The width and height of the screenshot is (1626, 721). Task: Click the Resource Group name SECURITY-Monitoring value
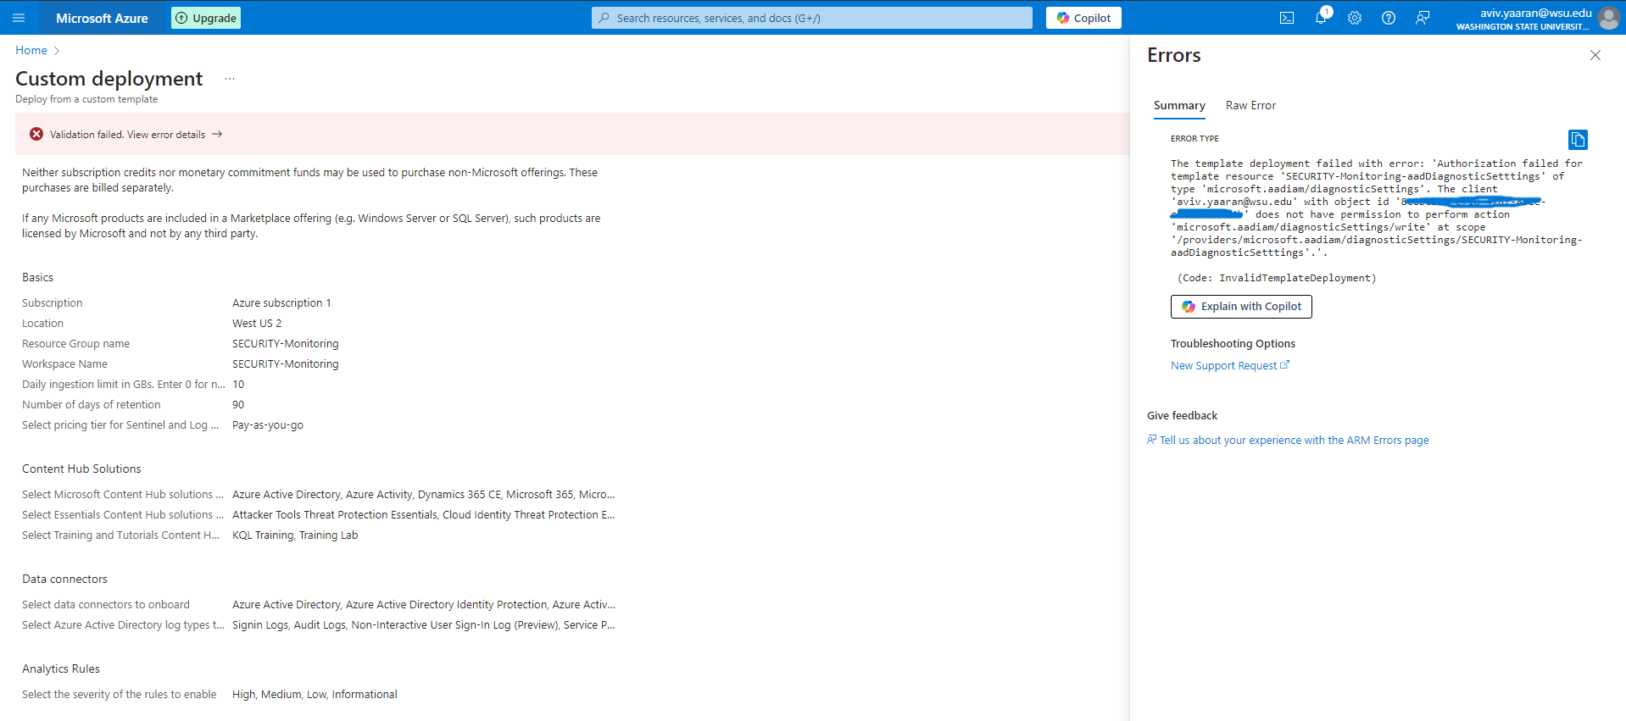[x=286, y=344]
